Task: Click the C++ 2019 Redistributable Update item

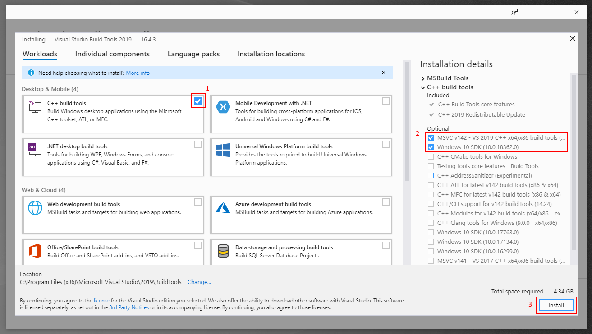Action: pyautogui.click(x=482, y=115)
